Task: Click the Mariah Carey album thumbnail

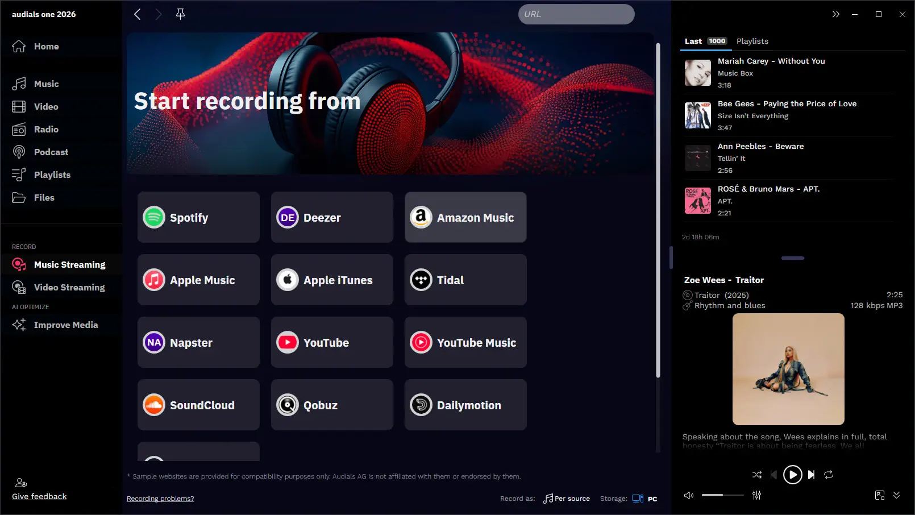Action: coord(698,73)
